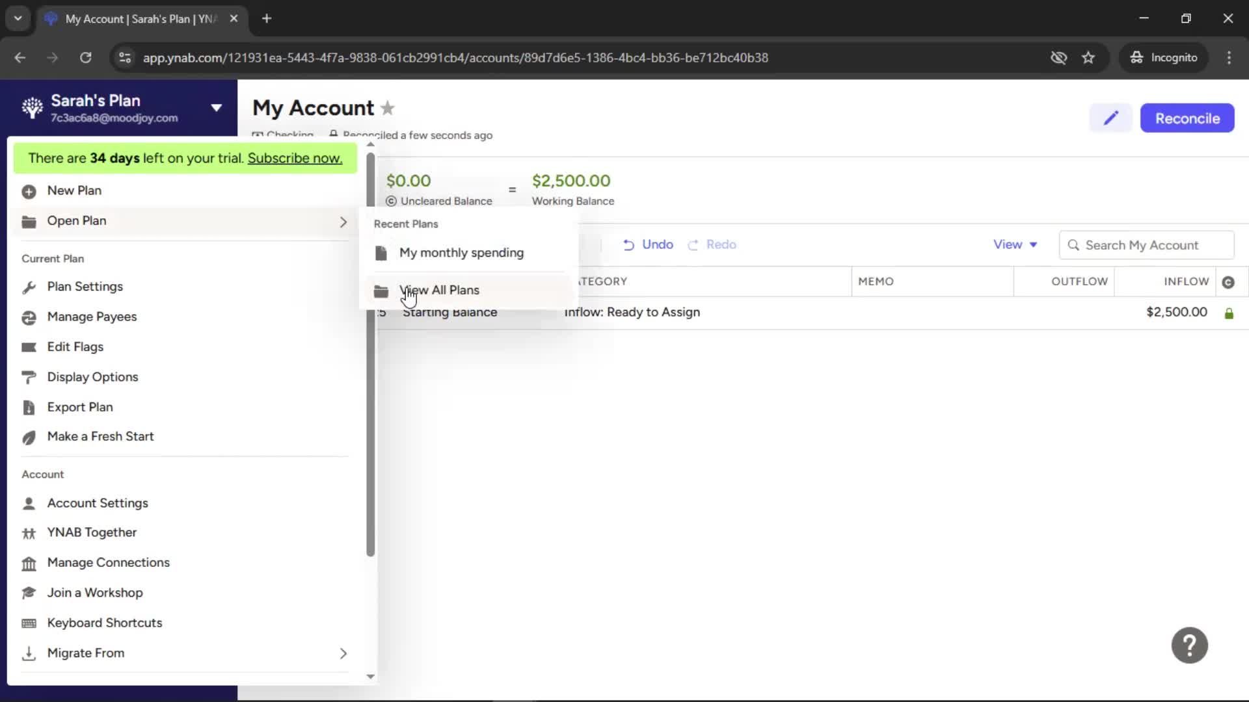Click the bank icon for Manage Connections
This screenshot has height=702, width=1249.
(x=29, y=564)
